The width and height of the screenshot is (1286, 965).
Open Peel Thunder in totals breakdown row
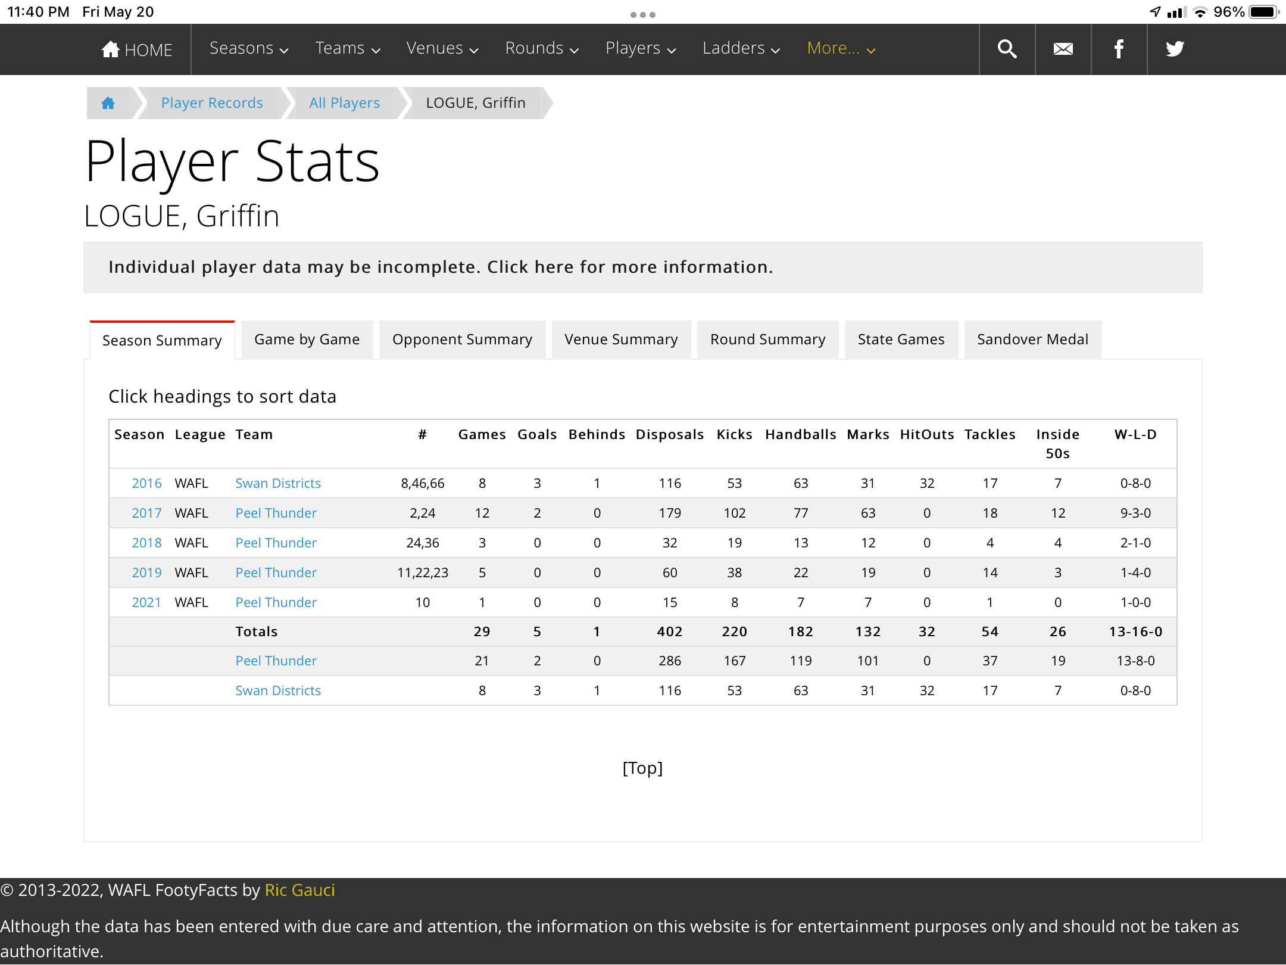pos(276,661)
